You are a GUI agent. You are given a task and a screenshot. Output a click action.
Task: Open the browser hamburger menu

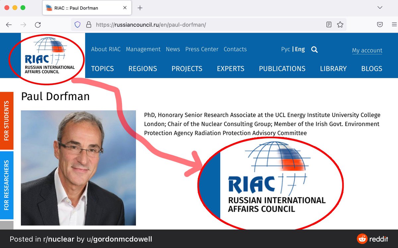click(394, 25)
